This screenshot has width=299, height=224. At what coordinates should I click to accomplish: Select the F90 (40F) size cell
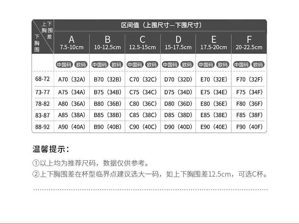(249, 127)
